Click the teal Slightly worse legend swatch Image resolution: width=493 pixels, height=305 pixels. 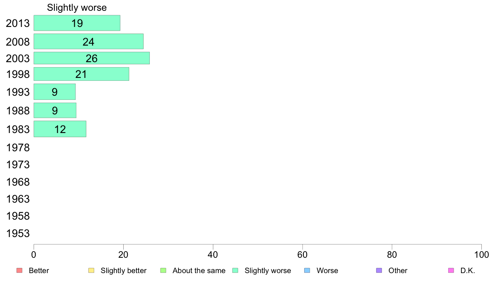point(235,271)
